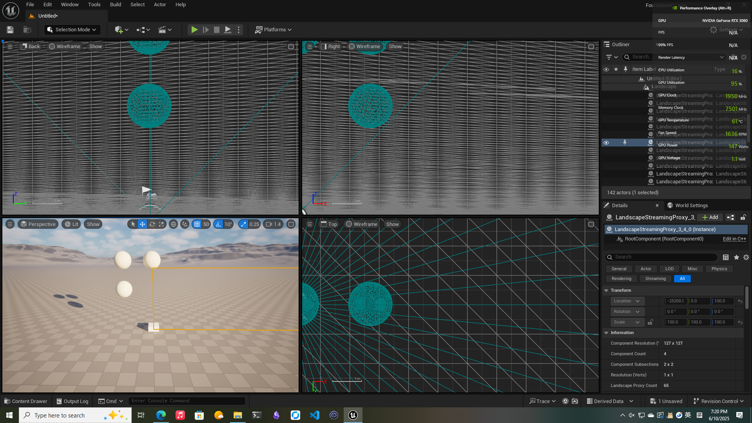Screen dimensions: 752x423
Task: Toggle visibility of selected LandscapeStreamingProxy row
Action: [606, 143]
